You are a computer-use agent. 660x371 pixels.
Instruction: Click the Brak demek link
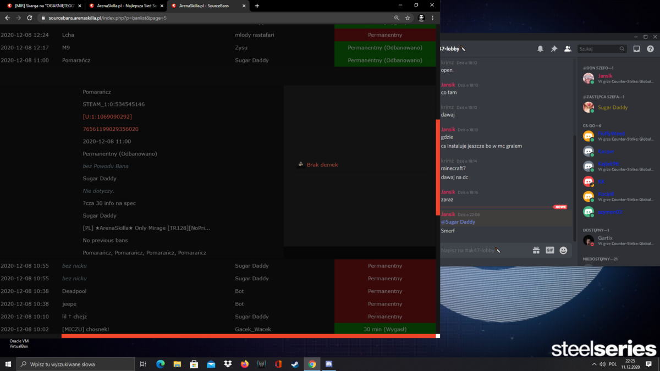click(x=322, y=165)
